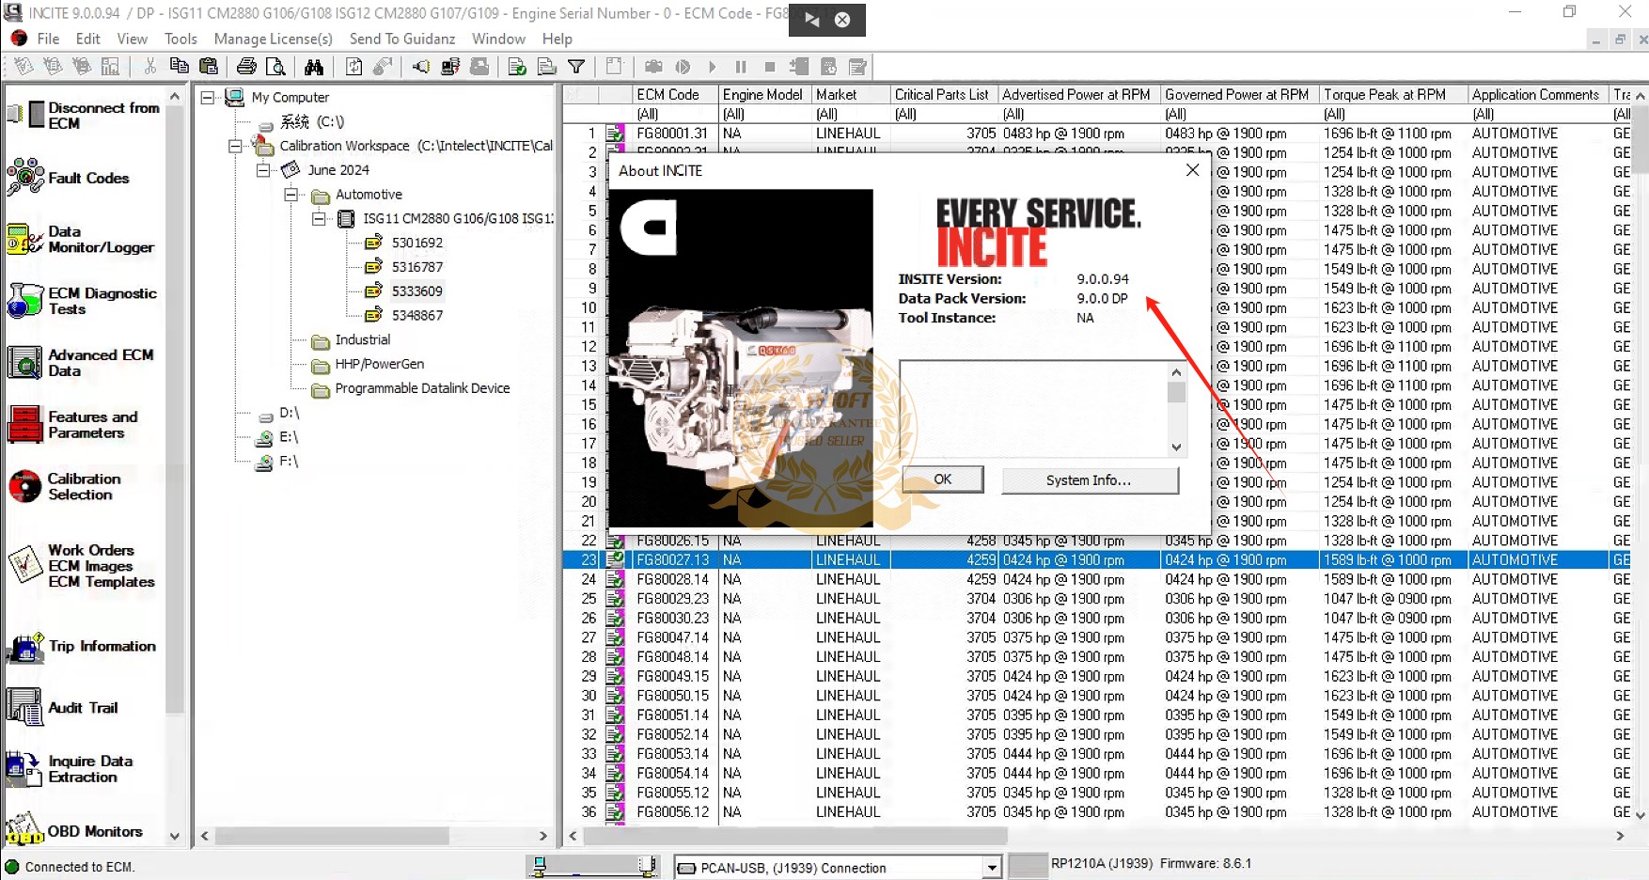The image size is (1649, 880).
Task: Open ECM Diagnostic Tests in the sidebar
Action: (82, 301)
